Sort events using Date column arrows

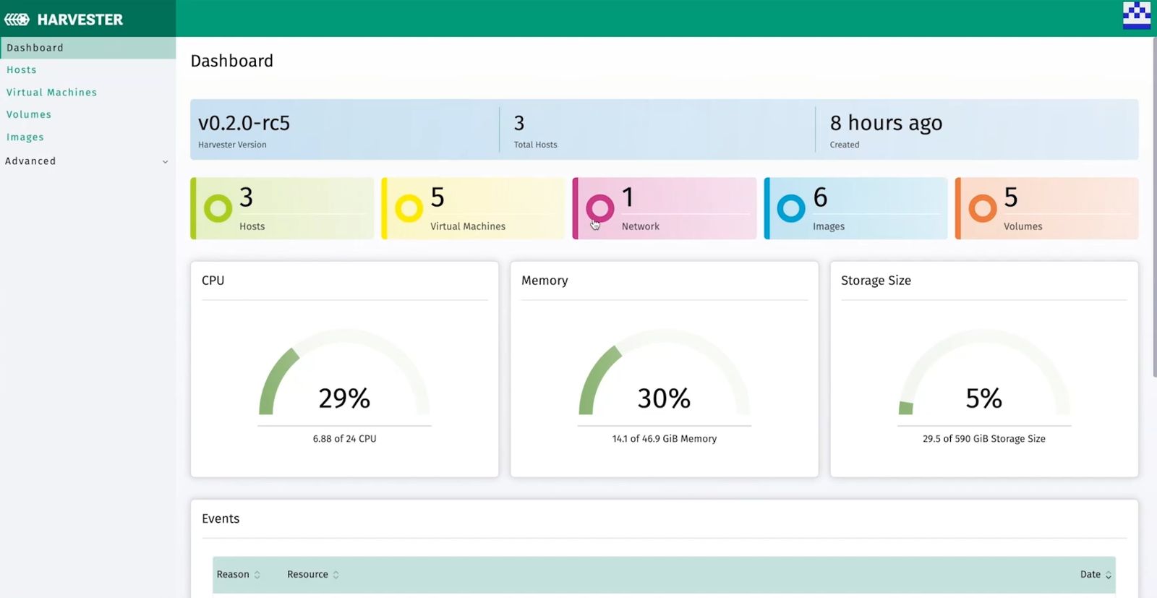(1108, 575)
